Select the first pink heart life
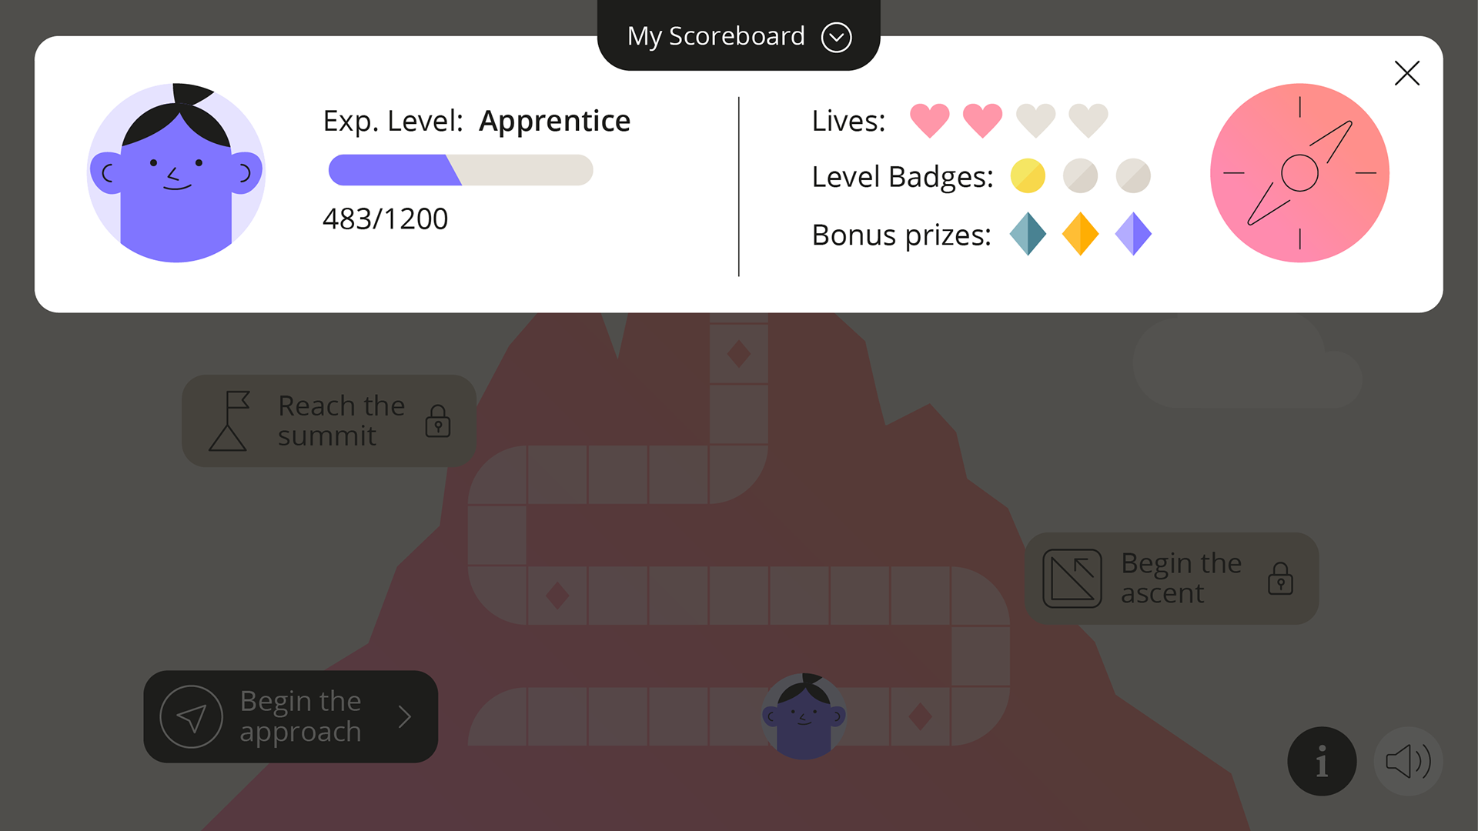This screenshot has height=831, width=1478. (x=929, y=121)
